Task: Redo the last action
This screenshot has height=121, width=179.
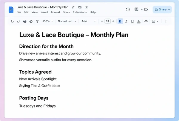Action: 18,21
